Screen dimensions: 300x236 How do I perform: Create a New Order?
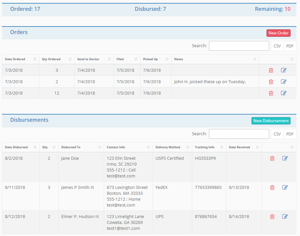[278, 33]
